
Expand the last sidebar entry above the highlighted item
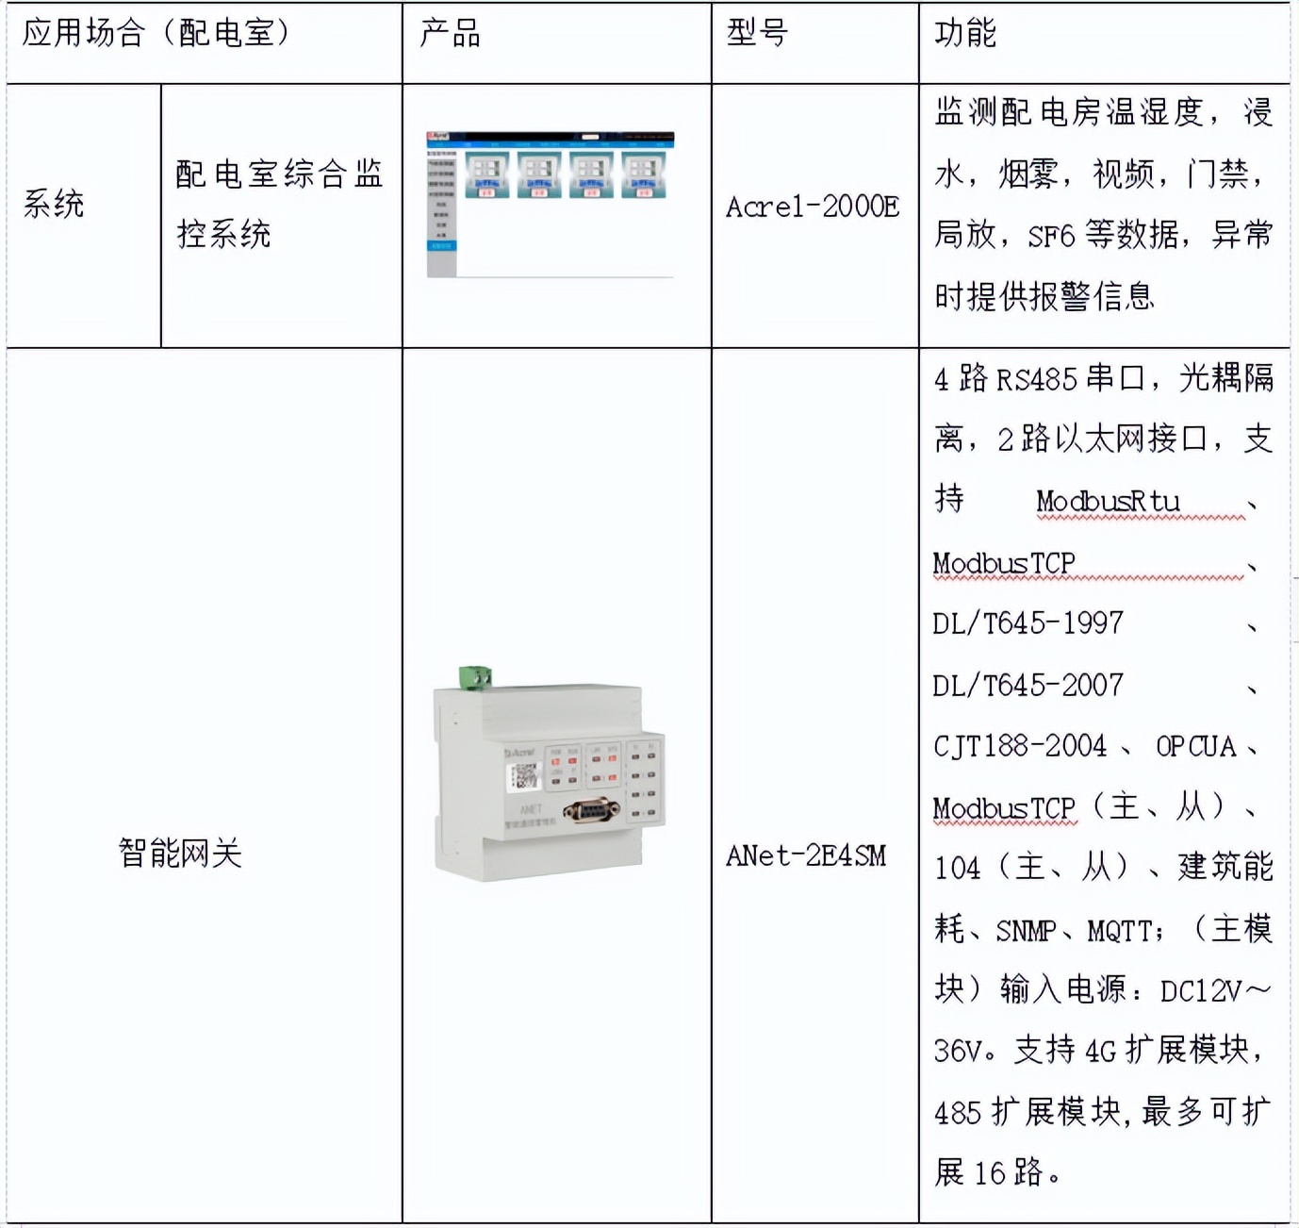pos(442,234)
